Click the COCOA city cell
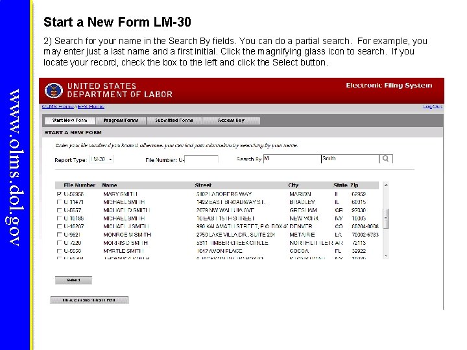Screen dimensions: 467x350 pos(299,251)
